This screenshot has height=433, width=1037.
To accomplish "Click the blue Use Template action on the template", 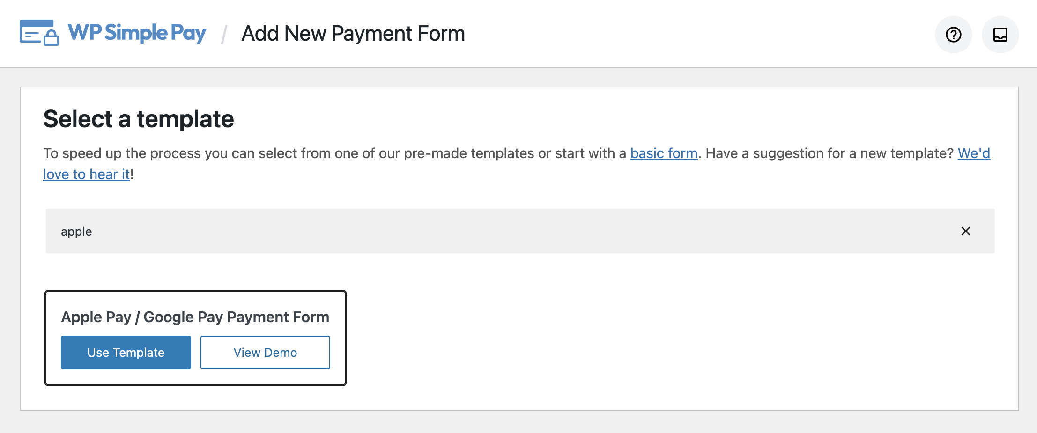I will point(126,352).
